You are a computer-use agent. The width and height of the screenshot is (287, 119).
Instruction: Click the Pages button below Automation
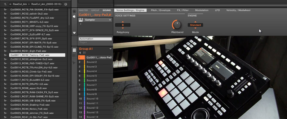coord(83,42)
